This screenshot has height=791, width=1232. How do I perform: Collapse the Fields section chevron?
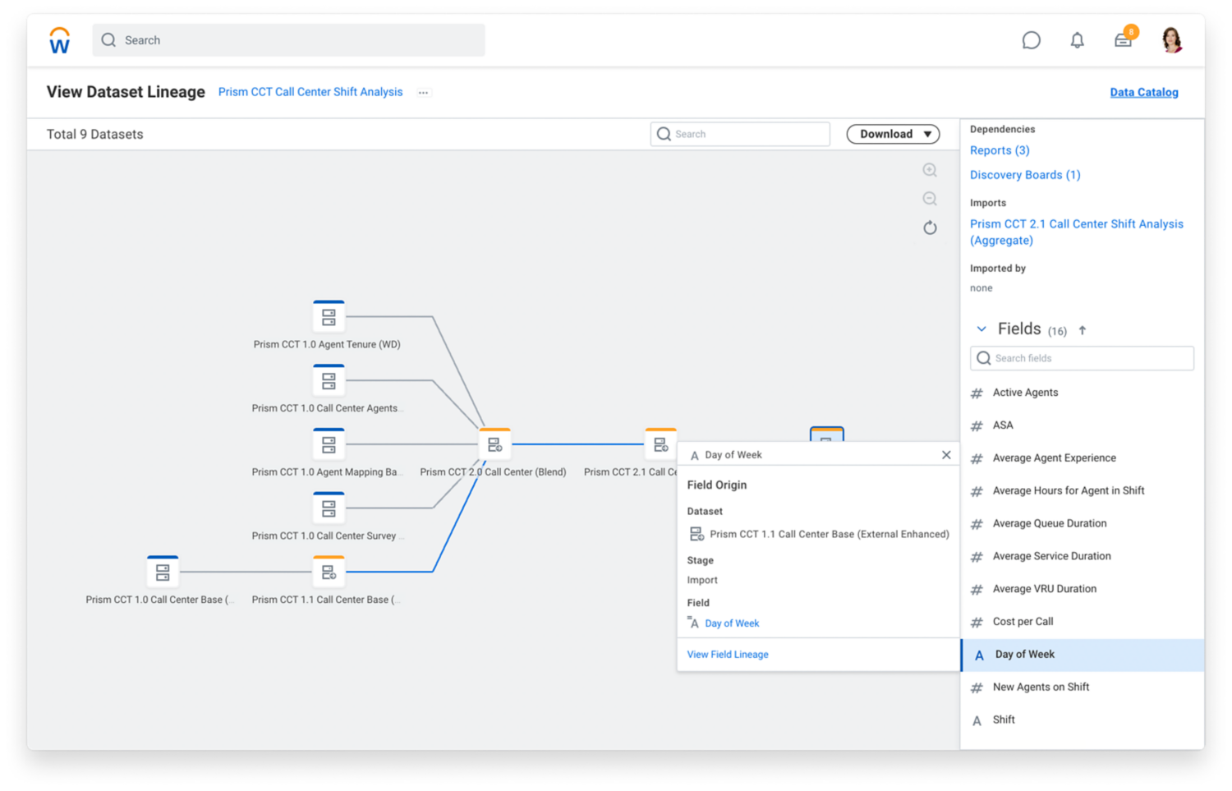[x=981, y=329]
